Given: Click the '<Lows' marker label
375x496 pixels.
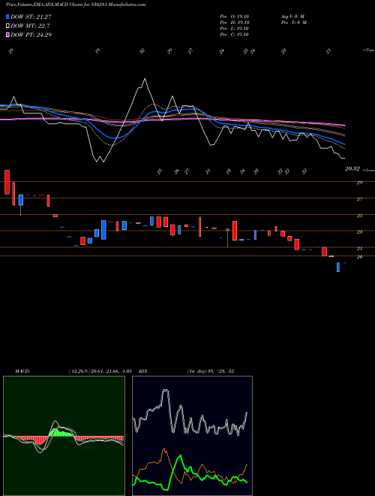Looking at the screenshot, I should tap(369, 170).
